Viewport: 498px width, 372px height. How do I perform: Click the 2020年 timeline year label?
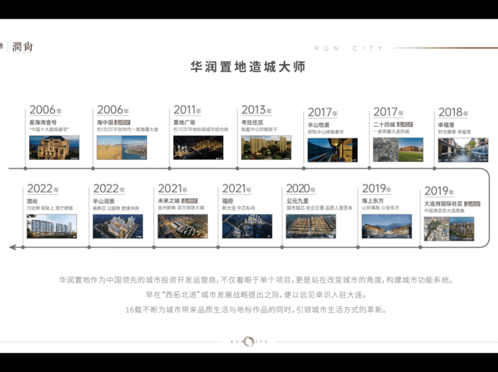(301, 189)
